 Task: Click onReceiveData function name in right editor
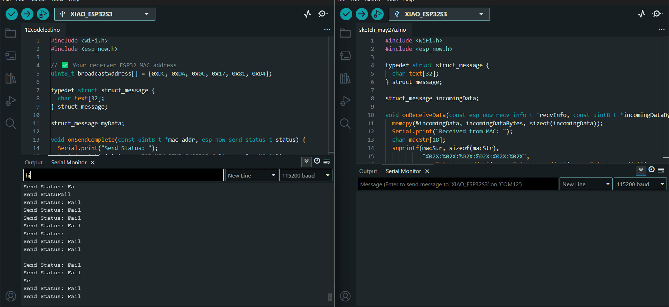point(424,115)
